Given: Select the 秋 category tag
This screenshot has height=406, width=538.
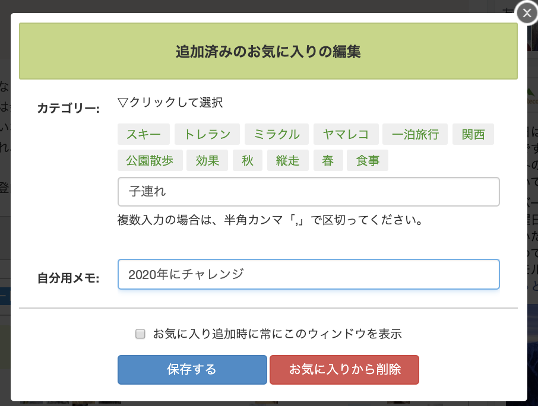Looking at the screenshot, I should point(248,160).
